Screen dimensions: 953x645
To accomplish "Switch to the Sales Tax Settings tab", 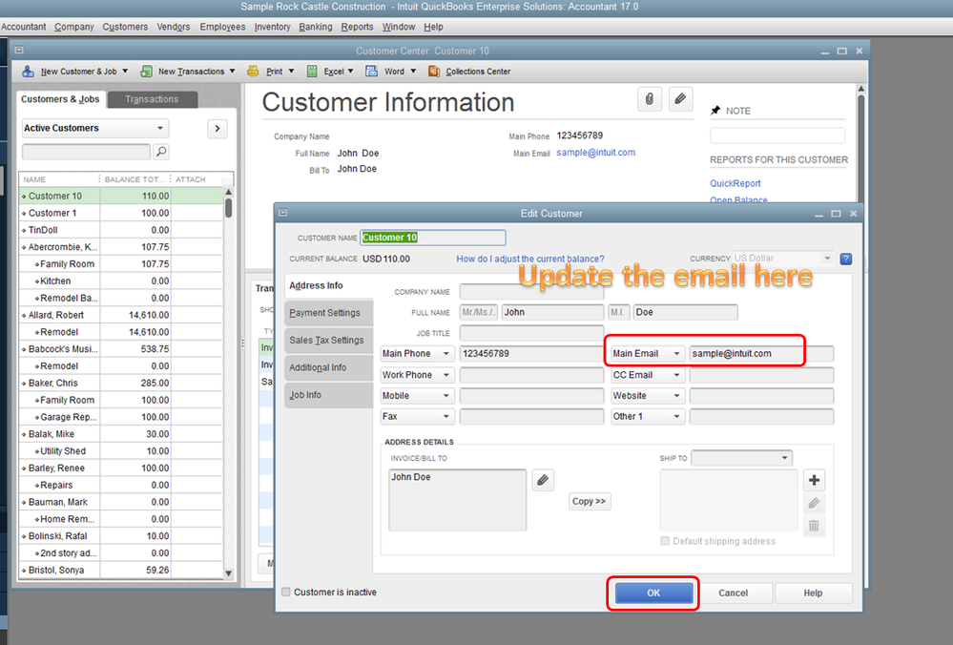I will click(328, 341).
